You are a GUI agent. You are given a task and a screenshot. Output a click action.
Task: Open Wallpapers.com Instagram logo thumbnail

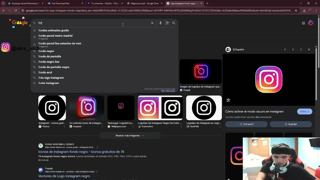(x=121, y=108)
